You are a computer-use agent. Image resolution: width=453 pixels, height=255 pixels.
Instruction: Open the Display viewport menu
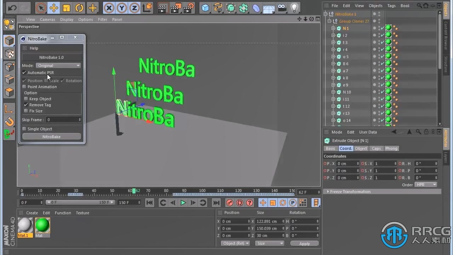67,19
